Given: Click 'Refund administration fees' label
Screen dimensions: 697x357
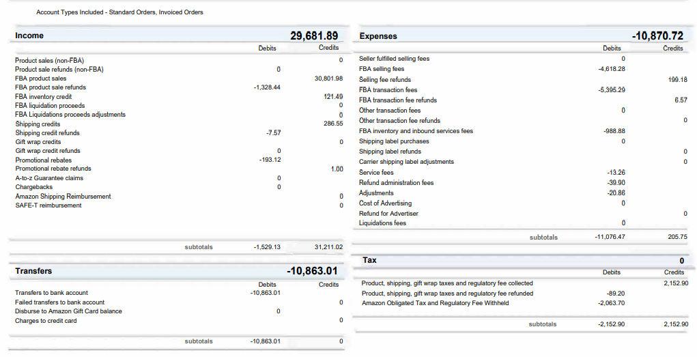Looking at the screenshot, I should [x=396, y=183].
